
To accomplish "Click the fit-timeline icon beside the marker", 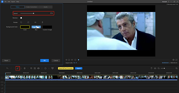I will click(x=155, y=68).
